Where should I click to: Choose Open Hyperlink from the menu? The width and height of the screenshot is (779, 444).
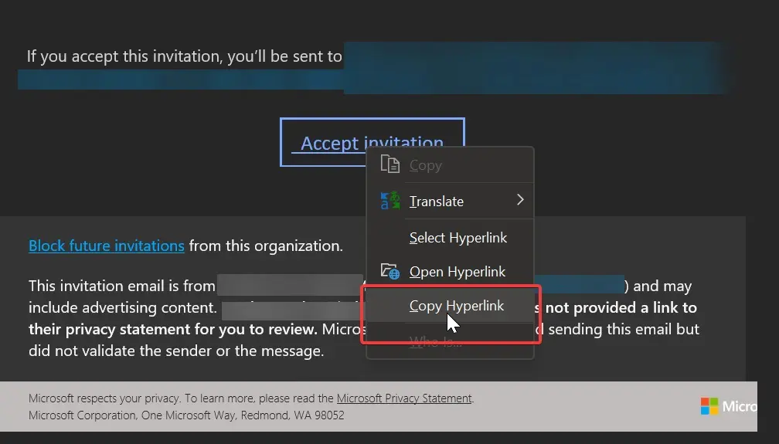[450, 272]
